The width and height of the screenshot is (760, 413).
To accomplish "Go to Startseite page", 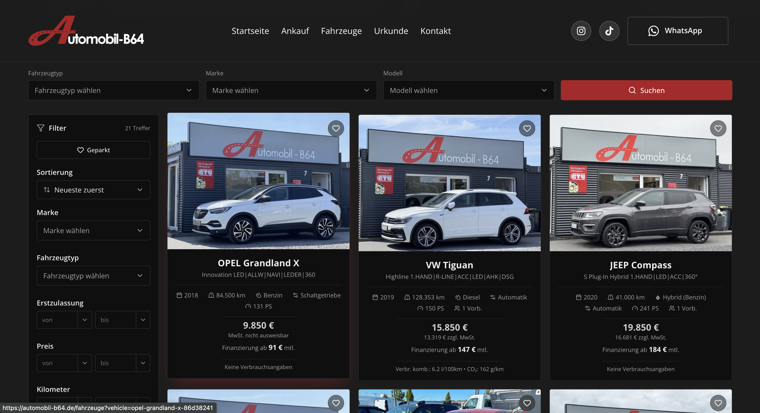I will (250, 31).
